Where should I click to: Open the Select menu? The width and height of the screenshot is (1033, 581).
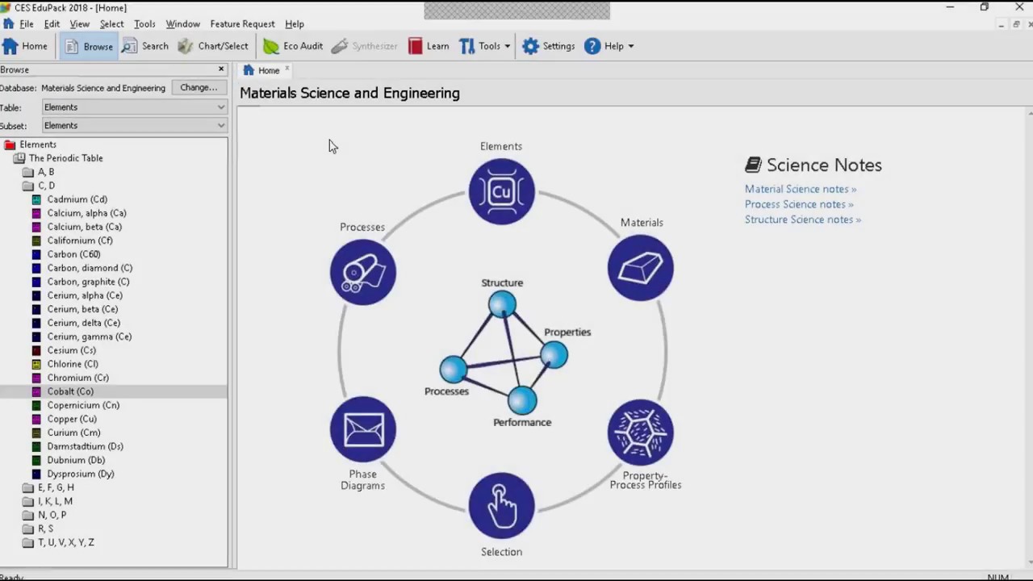[111, 24]
